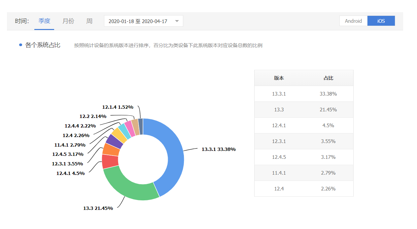Click table cell 2.26%
The image size is (417, 229).
pos(328,189)
